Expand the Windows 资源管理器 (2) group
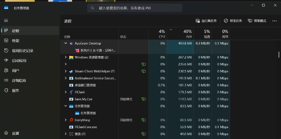281x139 pixels. click(x=66, y=57)
